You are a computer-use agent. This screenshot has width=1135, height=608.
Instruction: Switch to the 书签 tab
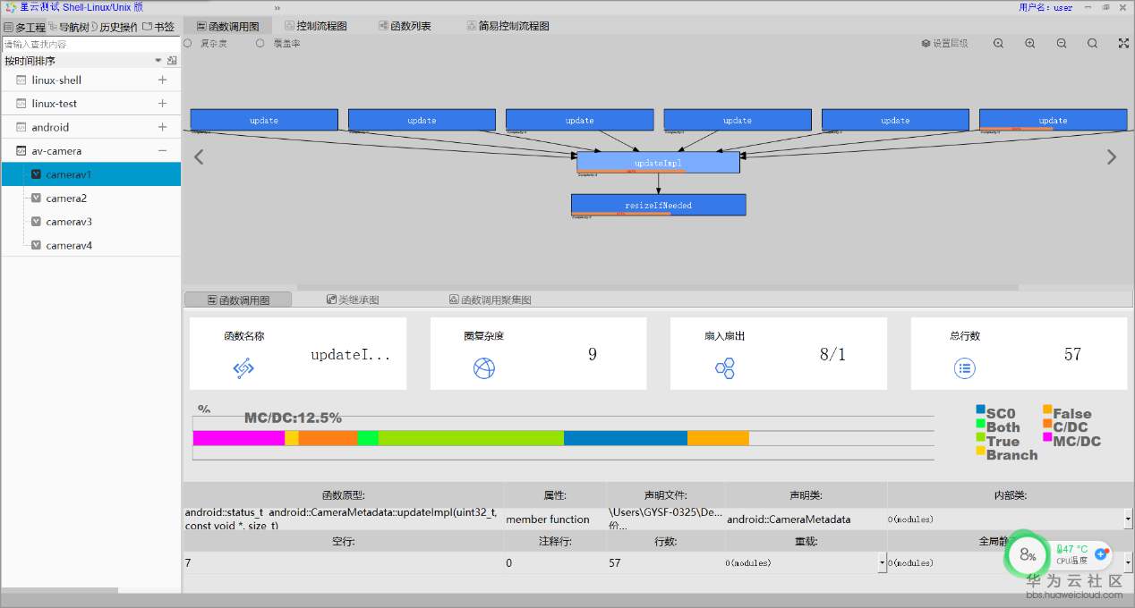pyautogui.click(x=159, y=27)
